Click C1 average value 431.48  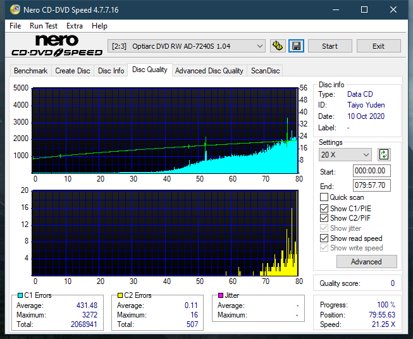coord(87,305)
